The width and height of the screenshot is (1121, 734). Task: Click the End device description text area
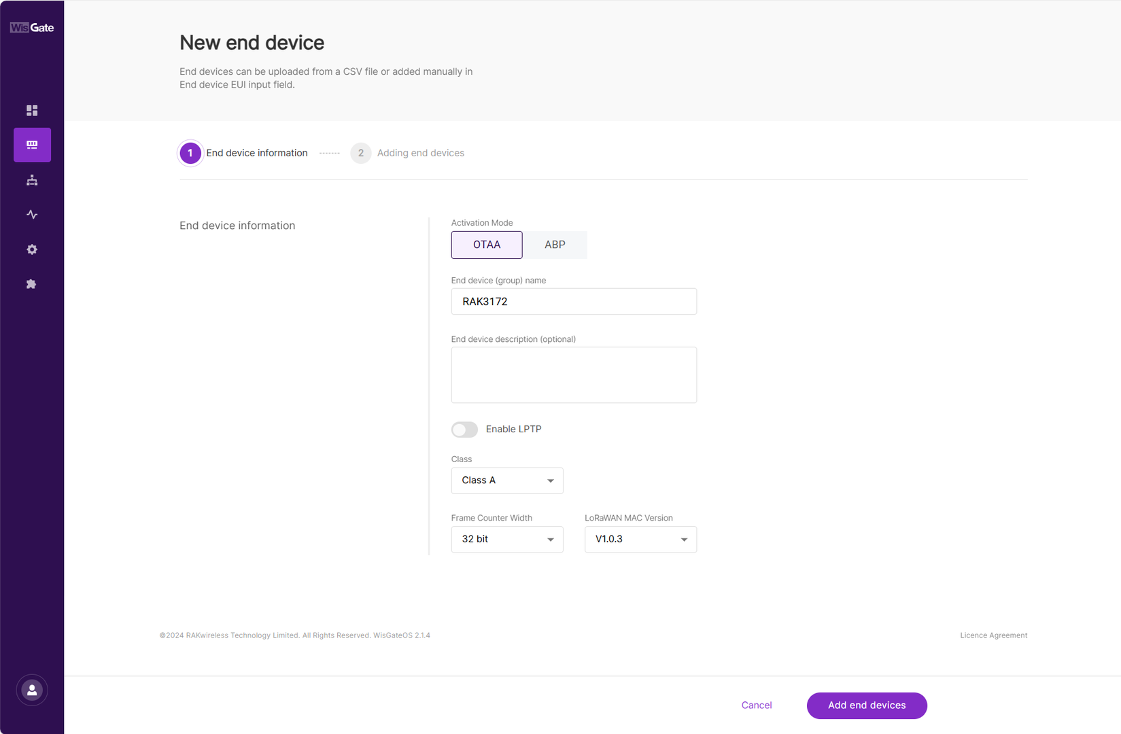[x=574, y=375]
